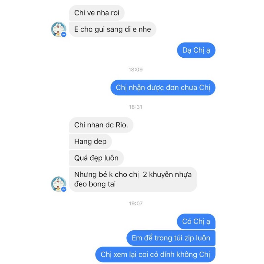Tap bubble 'Chị nhận được đơn chưa Chị'
The width and height of the screenshot is (264, 264).
click(163, 88)
